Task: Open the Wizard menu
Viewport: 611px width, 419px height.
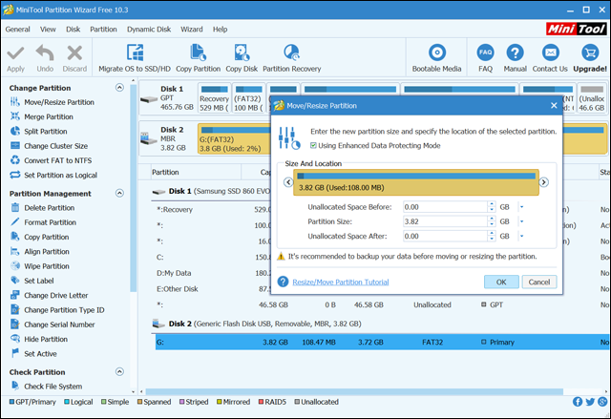Action: (x=191, y=30)
